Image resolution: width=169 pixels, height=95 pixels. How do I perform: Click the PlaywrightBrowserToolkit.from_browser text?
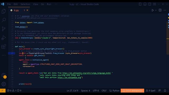point(46,53)
